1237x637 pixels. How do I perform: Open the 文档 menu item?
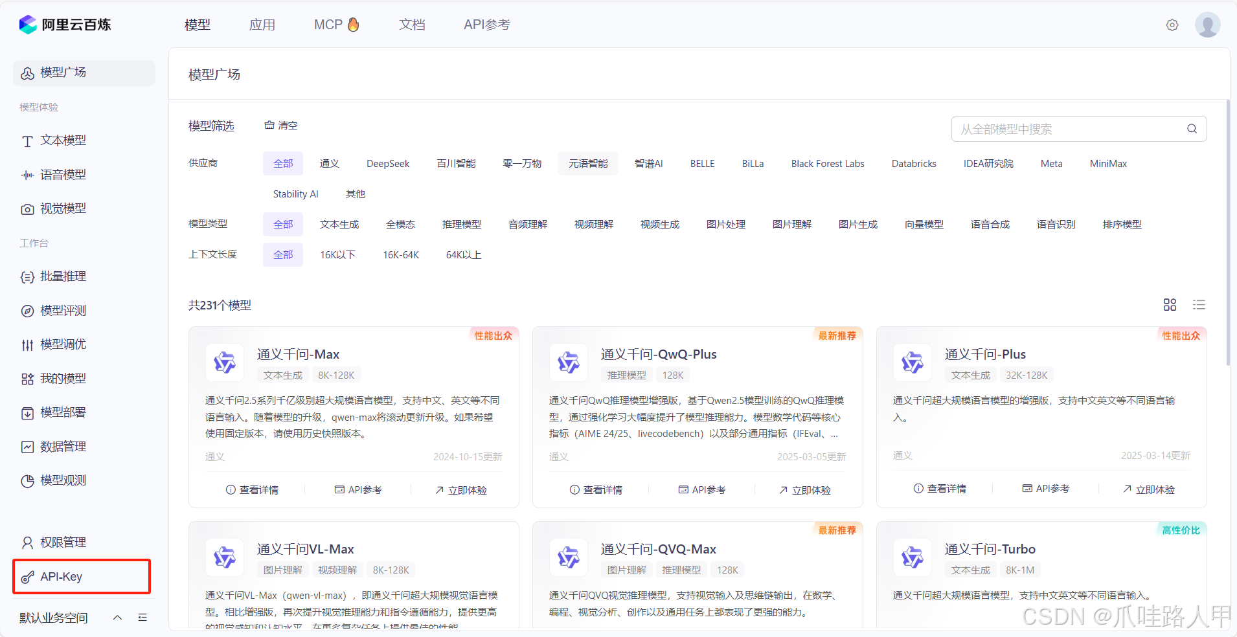coord(411,24)
